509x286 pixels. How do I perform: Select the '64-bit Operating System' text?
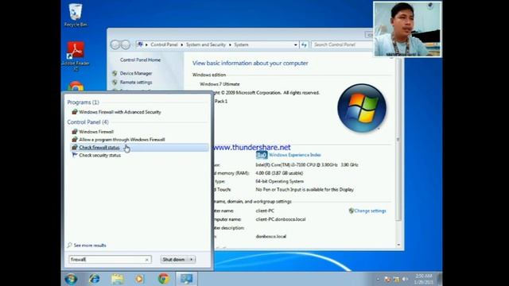(279, 181)
